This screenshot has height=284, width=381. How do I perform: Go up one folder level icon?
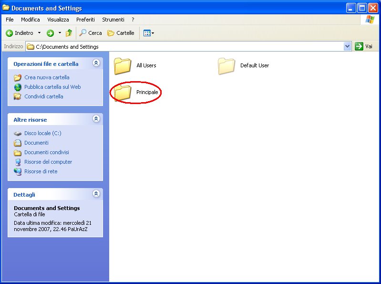[x=69, y=33]
